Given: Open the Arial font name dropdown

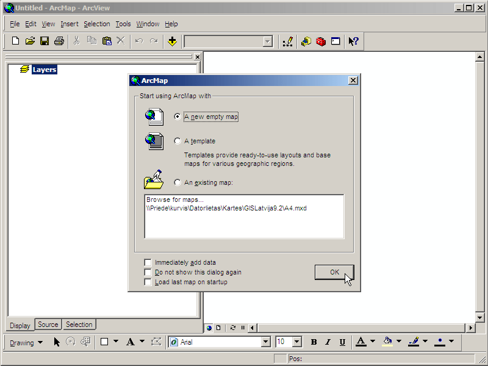Looking at the screenshot, I should click(x=265, y=342).
